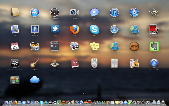Launch iHomework from the Launchpad grid

[134, 46]
